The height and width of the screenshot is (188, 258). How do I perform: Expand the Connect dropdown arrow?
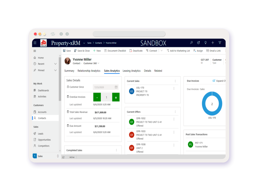pos(162,51)
